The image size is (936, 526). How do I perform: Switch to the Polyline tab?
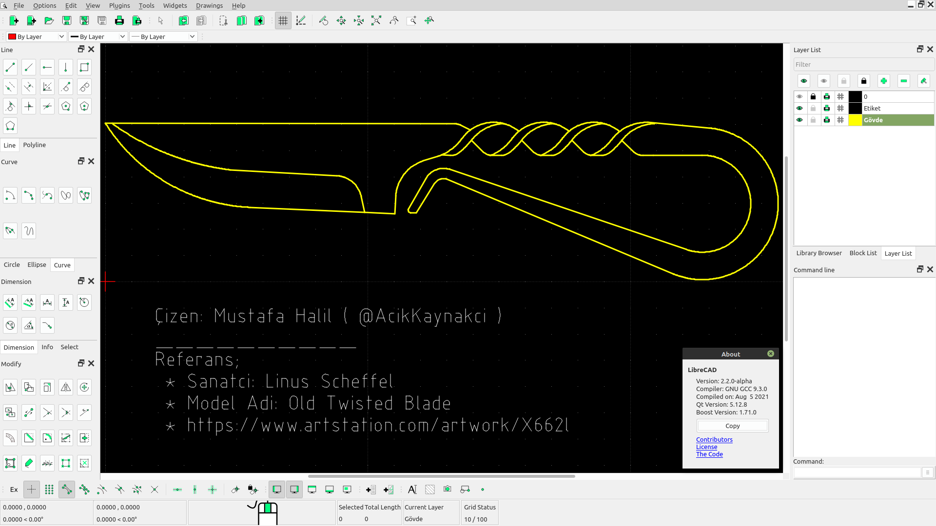(34, 145)
